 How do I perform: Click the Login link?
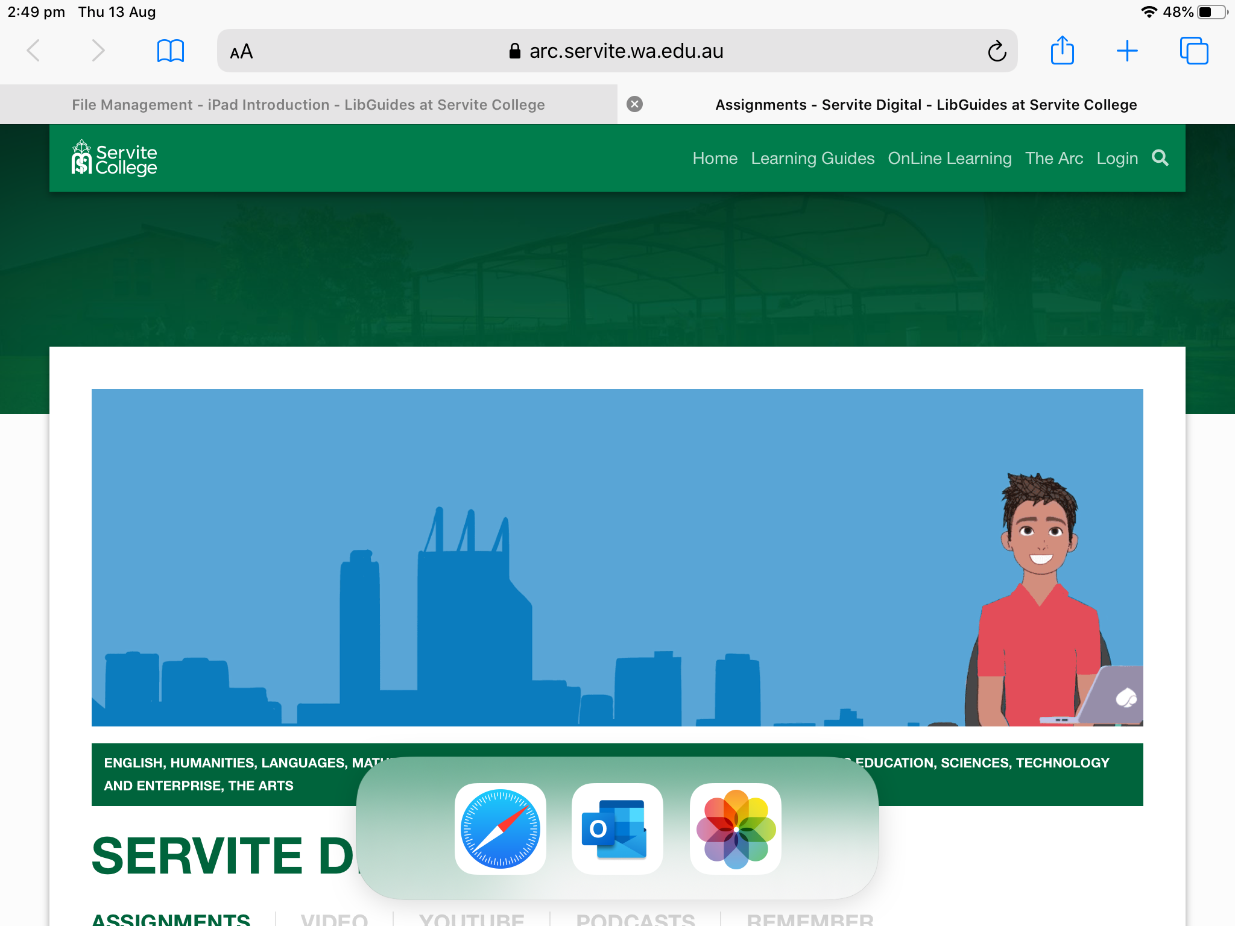point(1117,159)
